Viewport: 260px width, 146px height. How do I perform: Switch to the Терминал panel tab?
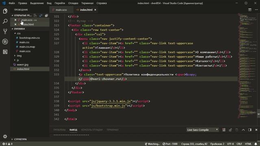tap(113, 130)
